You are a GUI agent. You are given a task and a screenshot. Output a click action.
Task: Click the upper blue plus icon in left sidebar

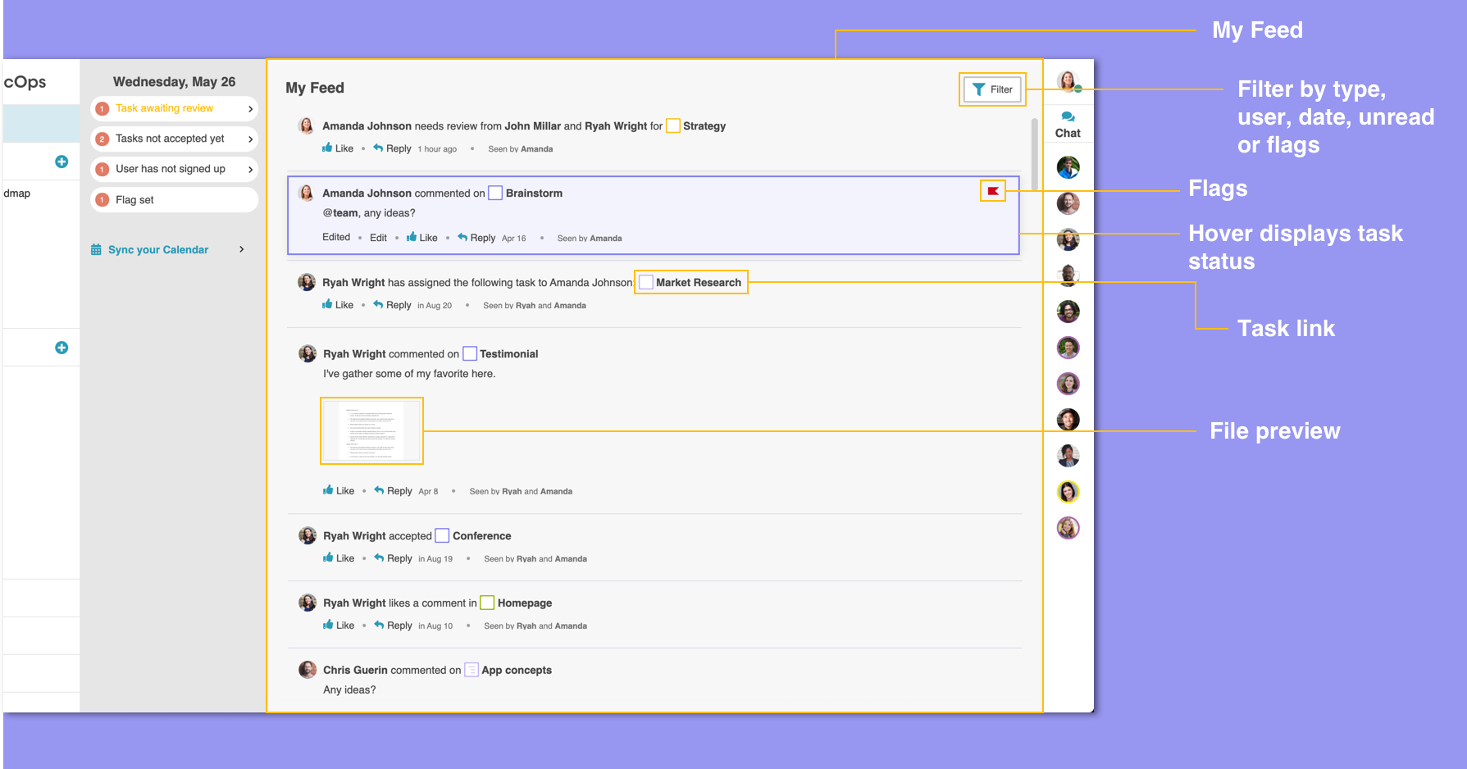[x=62, y=162]
